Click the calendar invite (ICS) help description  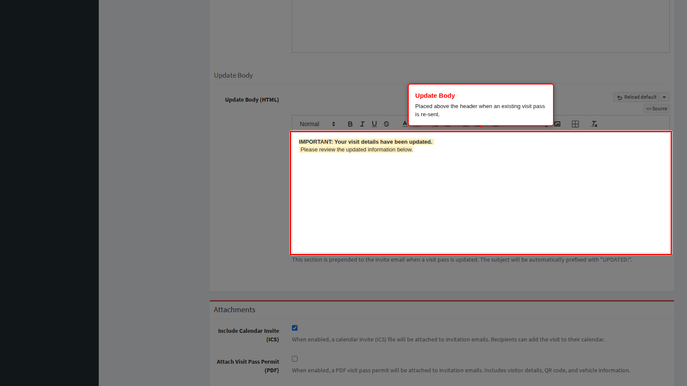pyautogui.click(x=448, y=340)
